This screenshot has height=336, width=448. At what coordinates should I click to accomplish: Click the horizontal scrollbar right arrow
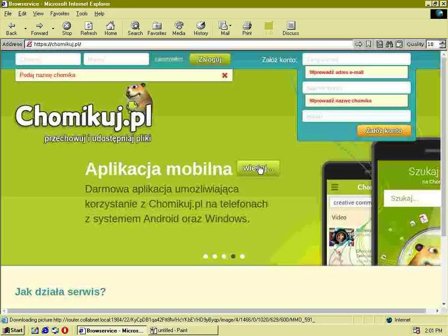(x=437, y=311)
